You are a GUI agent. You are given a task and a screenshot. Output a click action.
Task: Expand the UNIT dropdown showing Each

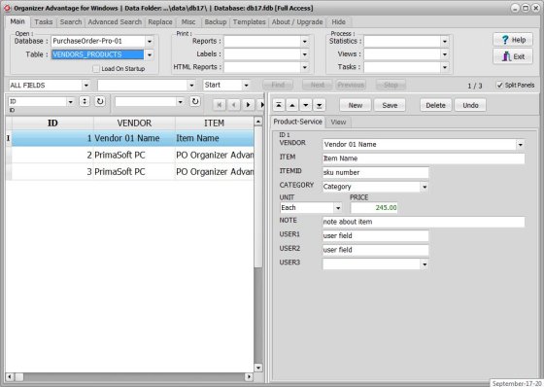338,208
